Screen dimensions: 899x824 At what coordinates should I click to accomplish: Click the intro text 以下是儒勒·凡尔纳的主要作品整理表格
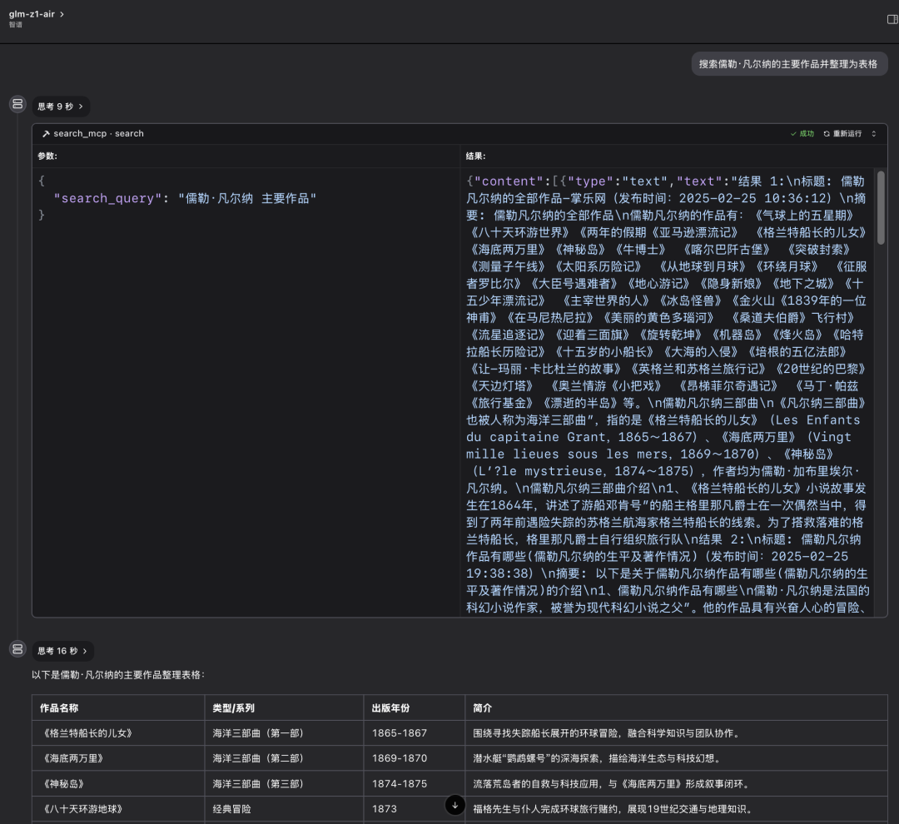pos(118,675)
